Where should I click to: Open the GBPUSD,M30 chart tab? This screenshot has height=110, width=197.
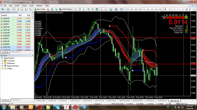click(x=124, y=101)
